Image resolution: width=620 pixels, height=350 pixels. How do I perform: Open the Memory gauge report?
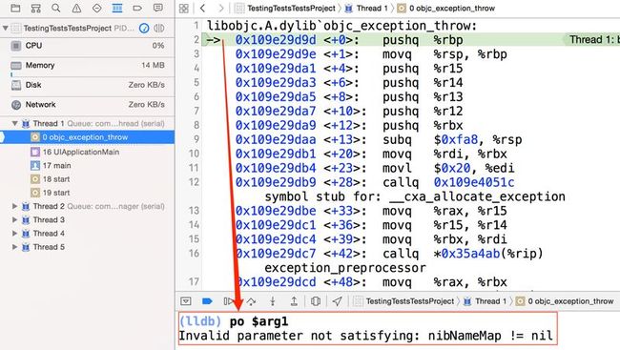point(87,66)
